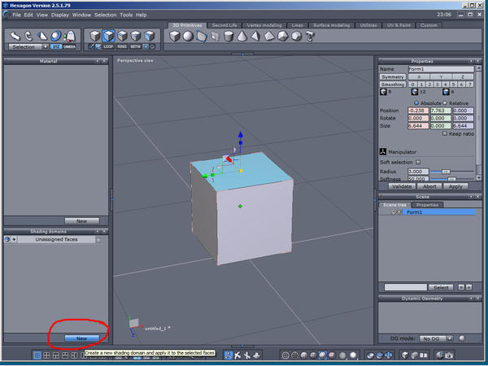The width and height of the screenshot is (488, 366).
Task: Select Form1 in the Scene tree
Action: 439,212
